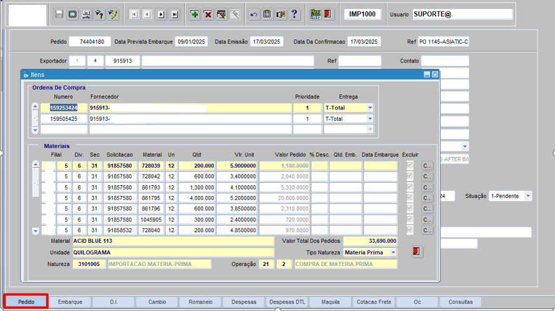
Task: Click C... button for material 861796 row
Action: (x=427, y=209)
